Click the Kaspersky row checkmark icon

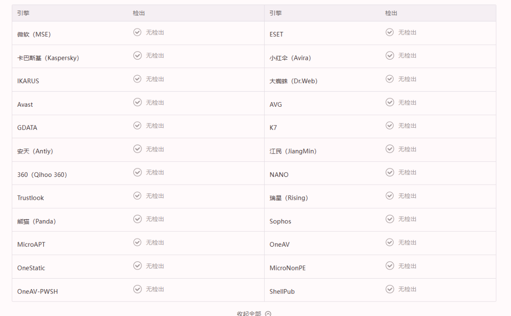coord(137,55)
